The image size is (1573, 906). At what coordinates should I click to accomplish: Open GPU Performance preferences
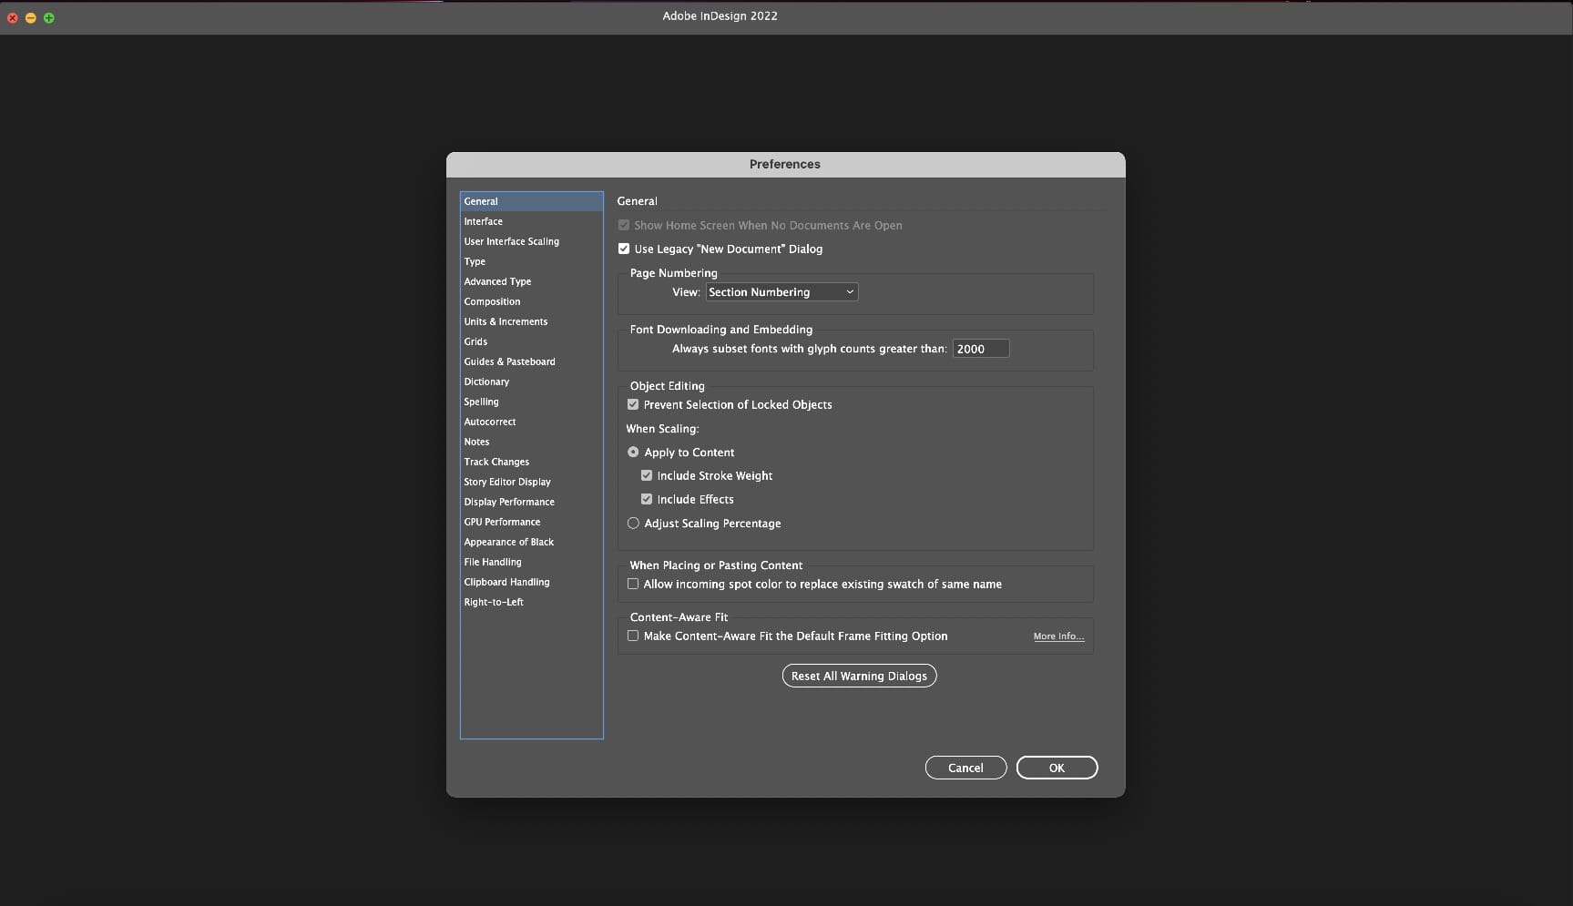(x=532, y=522)
